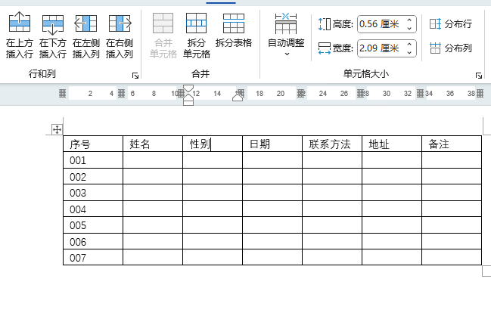
Task: Click the table resize handle below 备注 column
Action: [x=486, y=271]
